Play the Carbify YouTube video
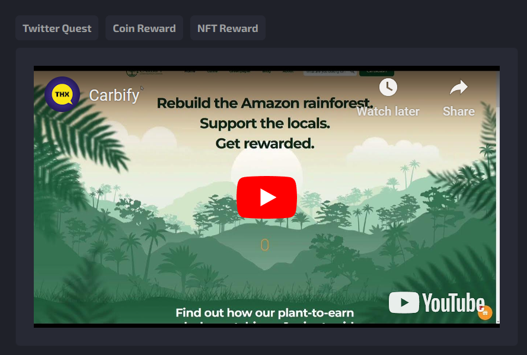This screenshot has width=527, height=355. tap(267, 197)
